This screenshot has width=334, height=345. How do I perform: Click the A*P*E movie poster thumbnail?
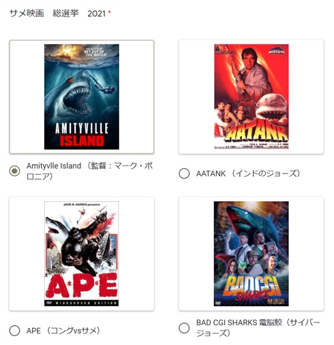click(82, 254)
